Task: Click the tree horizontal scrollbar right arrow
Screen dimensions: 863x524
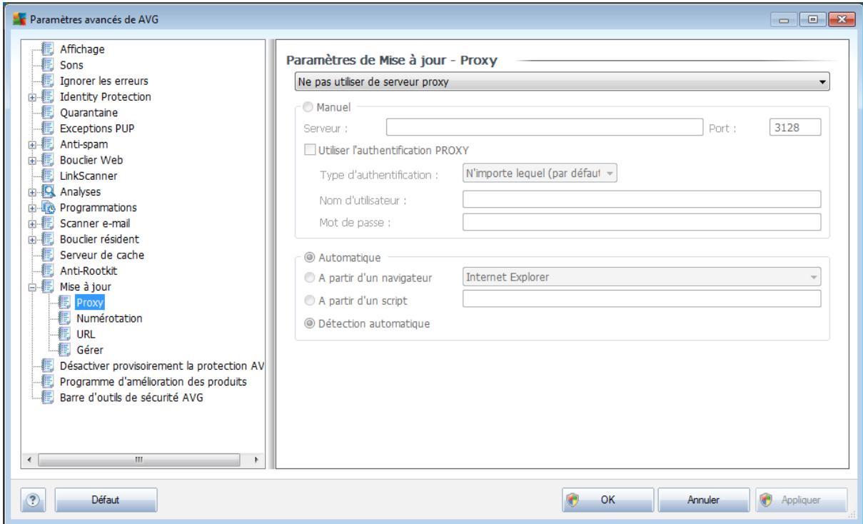Action: point(257,460)
